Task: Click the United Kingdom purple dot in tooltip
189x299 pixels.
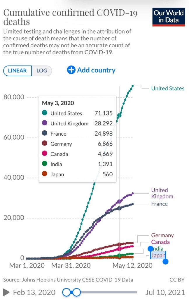Action: [x=45, y=123]
